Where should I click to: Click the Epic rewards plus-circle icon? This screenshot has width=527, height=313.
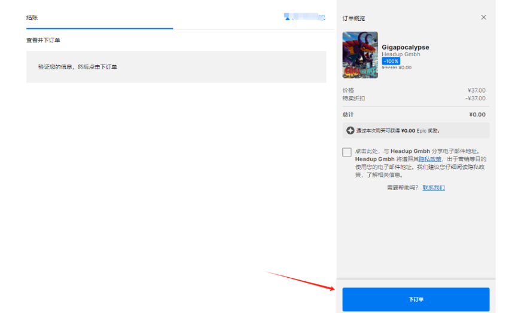pyautogui.click(x=350, y=130)
